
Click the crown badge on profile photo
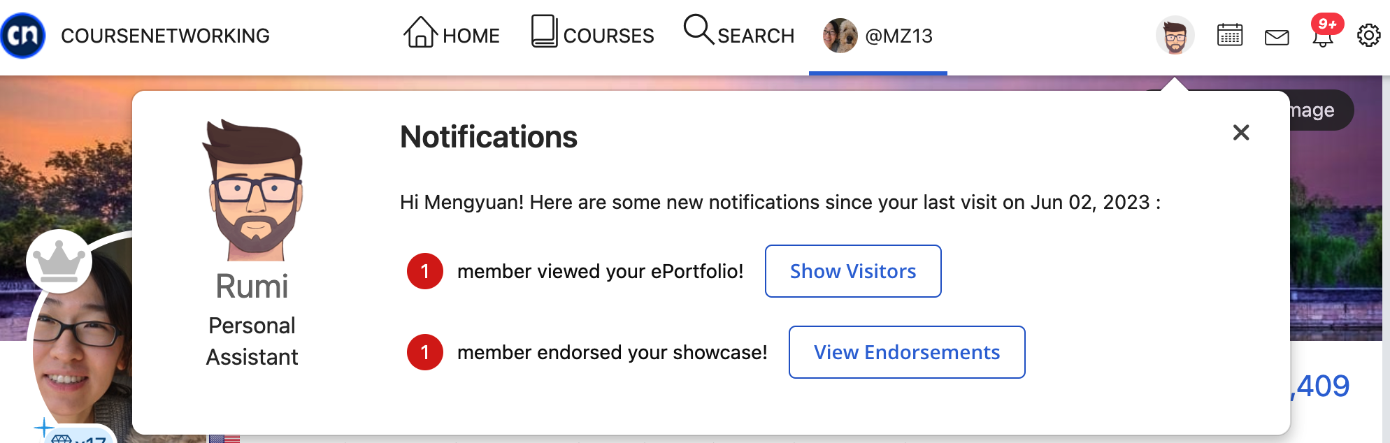tap(59, 261)
